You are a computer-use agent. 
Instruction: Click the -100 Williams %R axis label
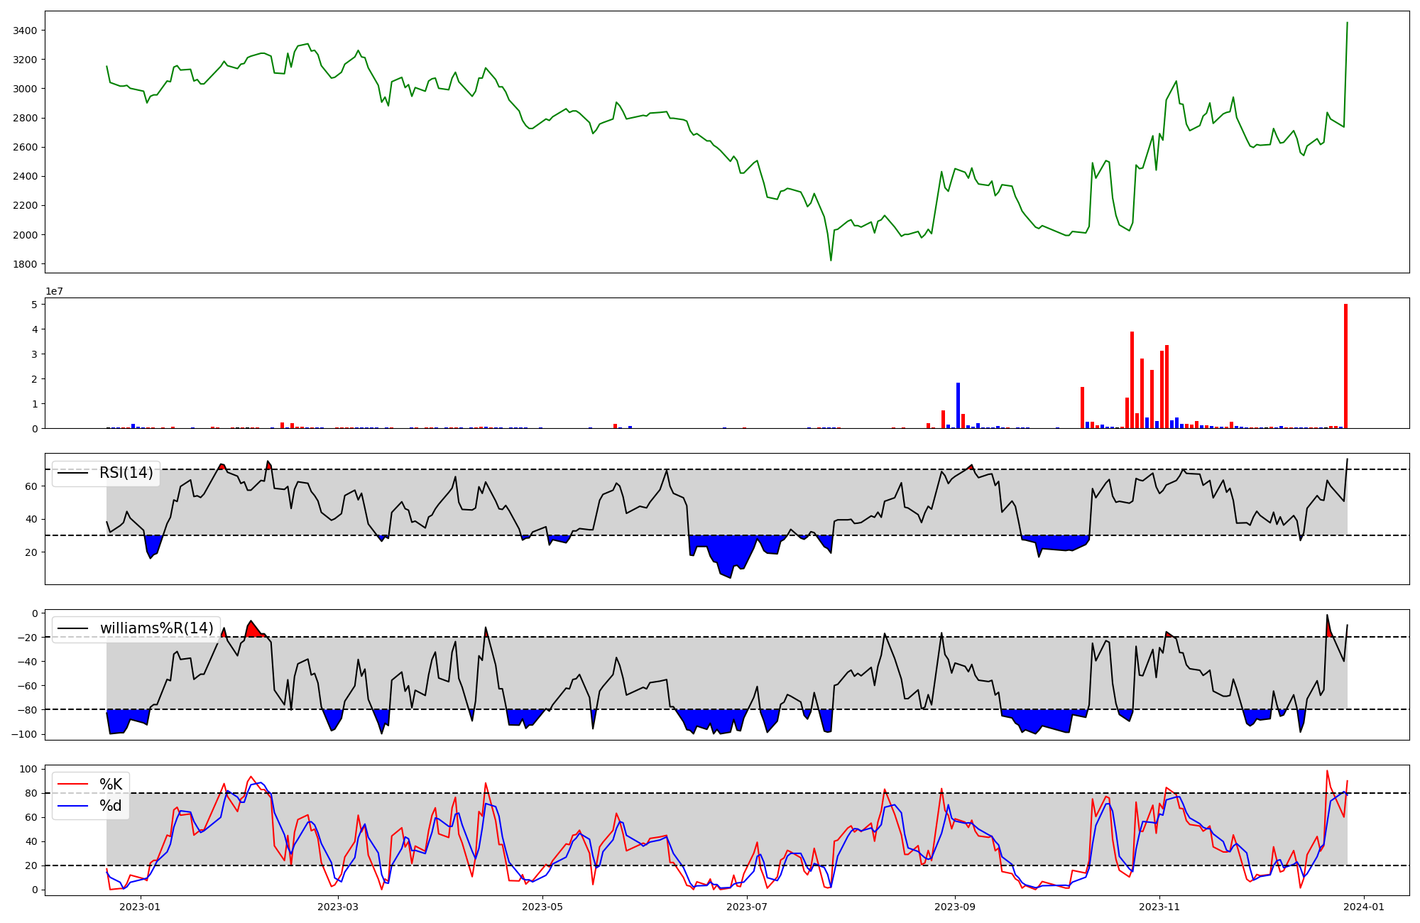click(26, 734)
